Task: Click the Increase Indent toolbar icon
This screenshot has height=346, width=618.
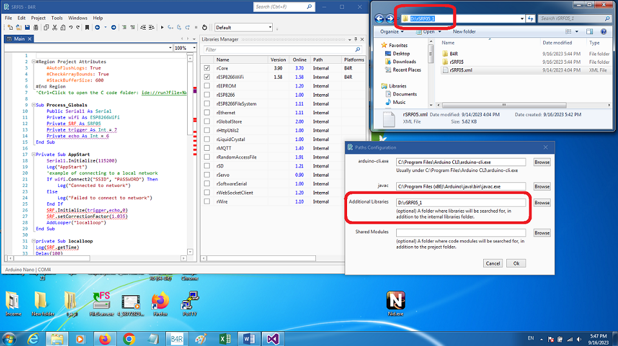Action: (x=152, y=28)
